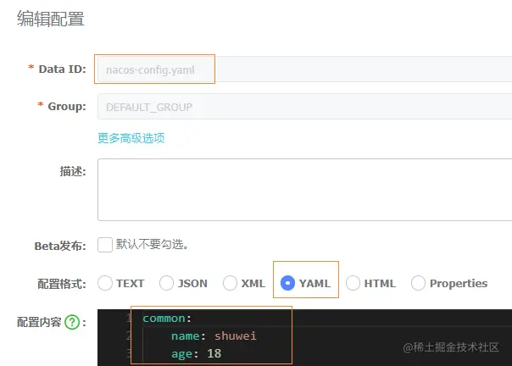The height and width of the screenshot is (366, 512).
Task: Toggle the Beta发布 checkbox
Action: (x=105, y=245)
